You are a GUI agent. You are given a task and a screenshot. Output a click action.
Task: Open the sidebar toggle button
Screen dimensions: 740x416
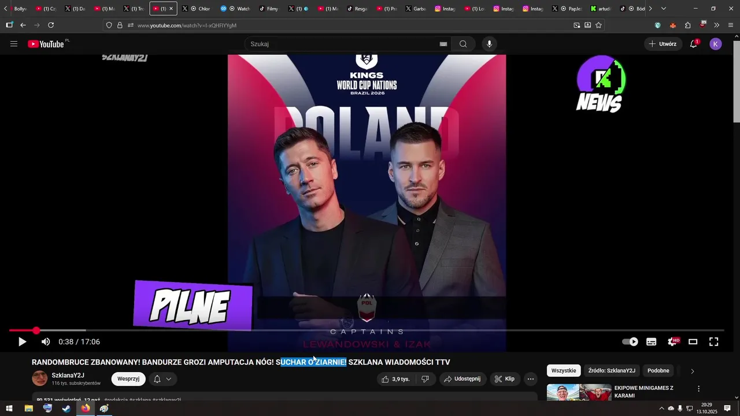click(x=9, y=25)
